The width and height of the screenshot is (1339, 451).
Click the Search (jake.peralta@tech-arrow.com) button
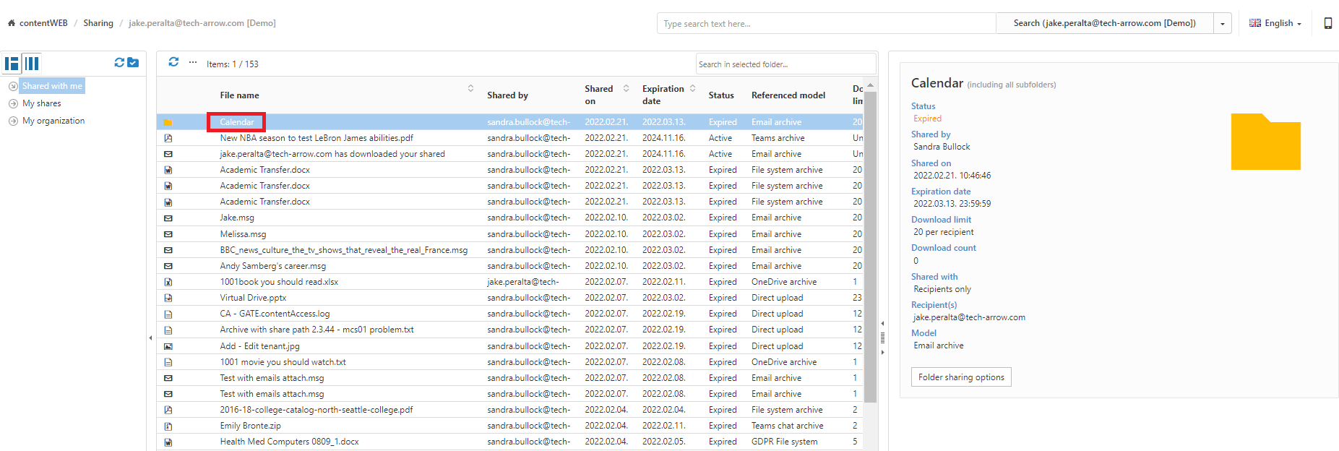pyautogui.click(x=1103, y=23)
